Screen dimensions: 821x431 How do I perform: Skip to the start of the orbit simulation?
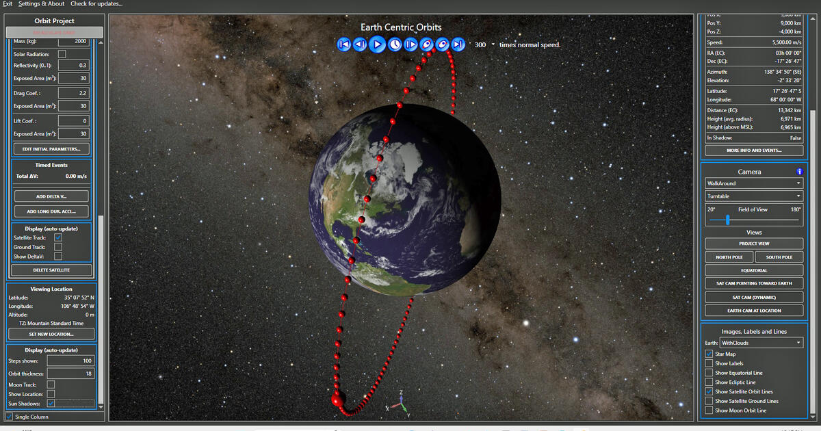[344, 45]
